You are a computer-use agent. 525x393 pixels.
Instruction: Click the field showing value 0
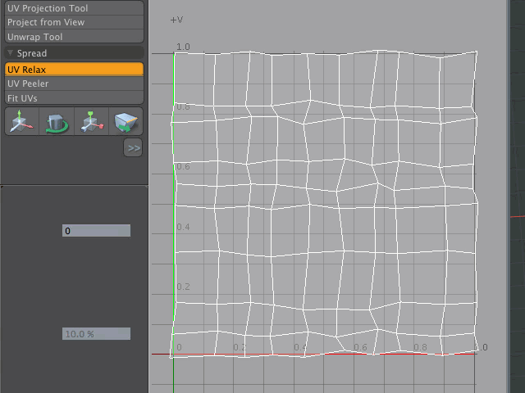[x=96, y=231]
